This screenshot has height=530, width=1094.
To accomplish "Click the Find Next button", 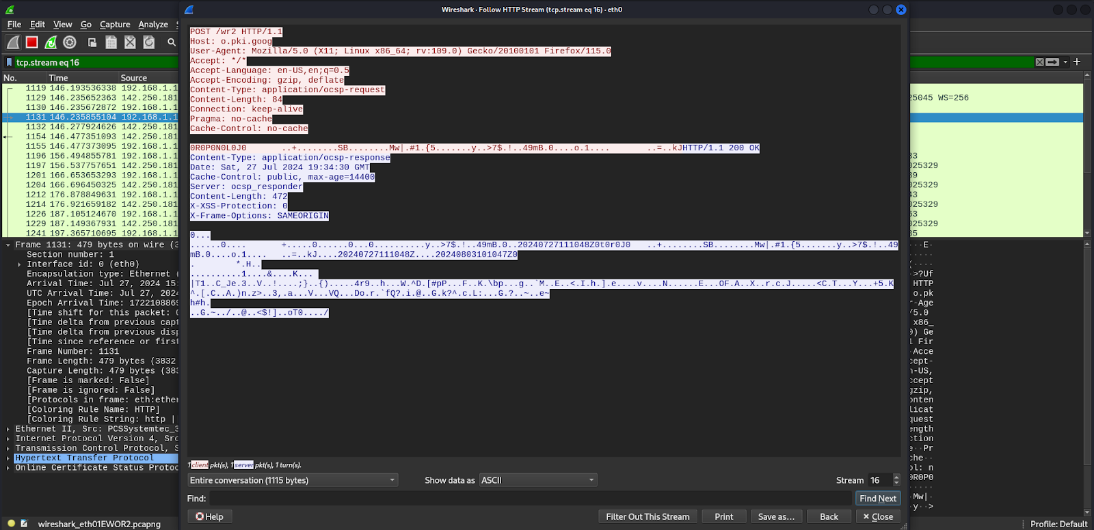I will pos(878,499).
